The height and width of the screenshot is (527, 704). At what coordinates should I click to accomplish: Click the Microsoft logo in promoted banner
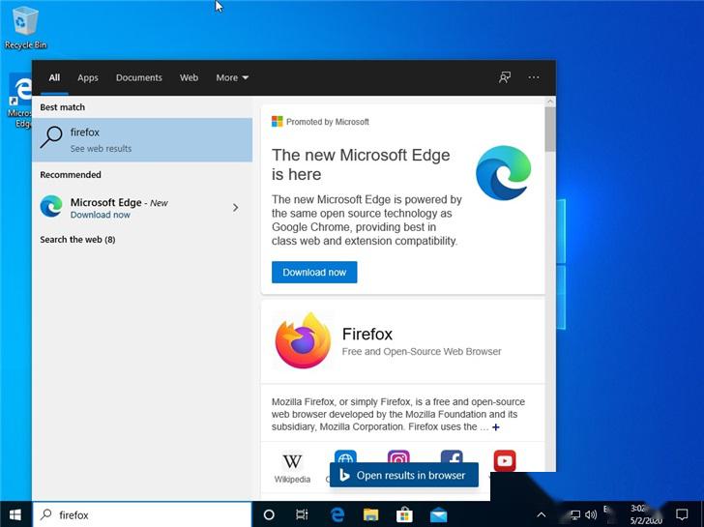277,121
